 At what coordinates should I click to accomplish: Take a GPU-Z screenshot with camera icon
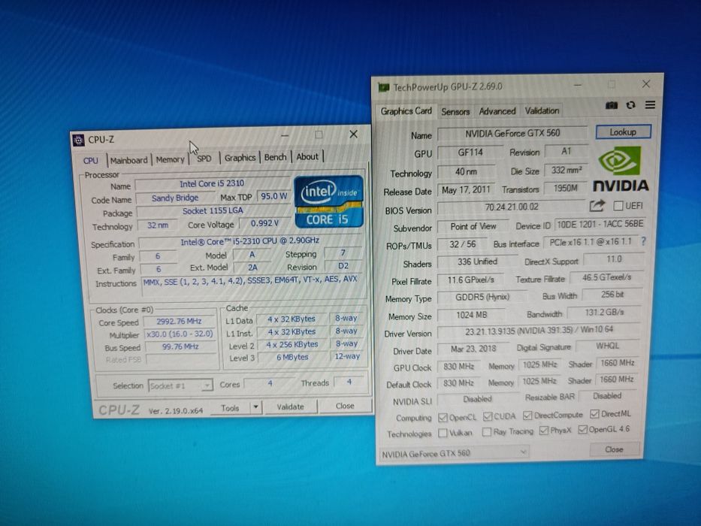pyautogui.click(x=611, y=105)
